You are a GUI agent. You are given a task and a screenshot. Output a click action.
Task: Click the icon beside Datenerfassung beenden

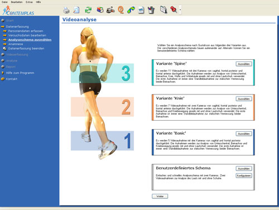coord(5,49)
